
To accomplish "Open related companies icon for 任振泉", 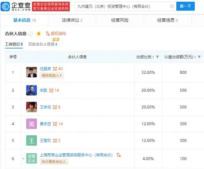I will pyautogui.click(x=55, y=69).
